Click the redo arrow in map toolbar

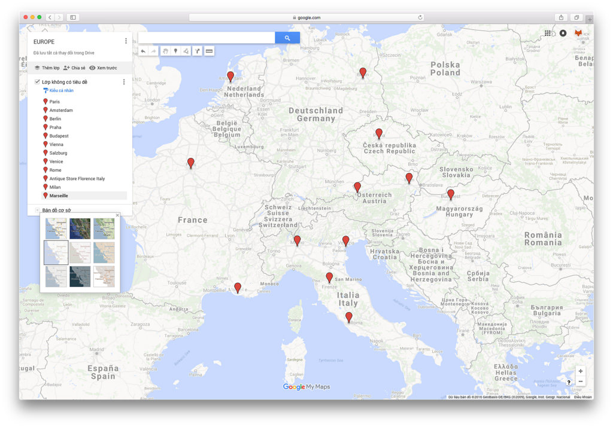(154, 51)
